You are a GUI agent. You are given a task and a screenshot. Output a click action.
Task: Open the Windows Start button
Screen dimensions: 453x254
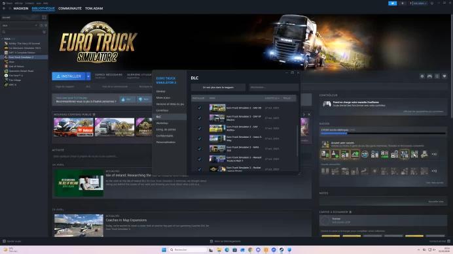(x=164, y=249)
